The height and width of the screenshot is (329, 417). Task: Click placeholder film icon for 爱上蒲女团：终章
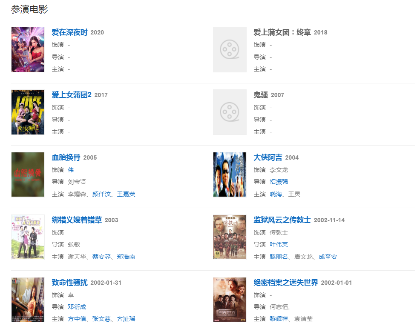[230, 49]
